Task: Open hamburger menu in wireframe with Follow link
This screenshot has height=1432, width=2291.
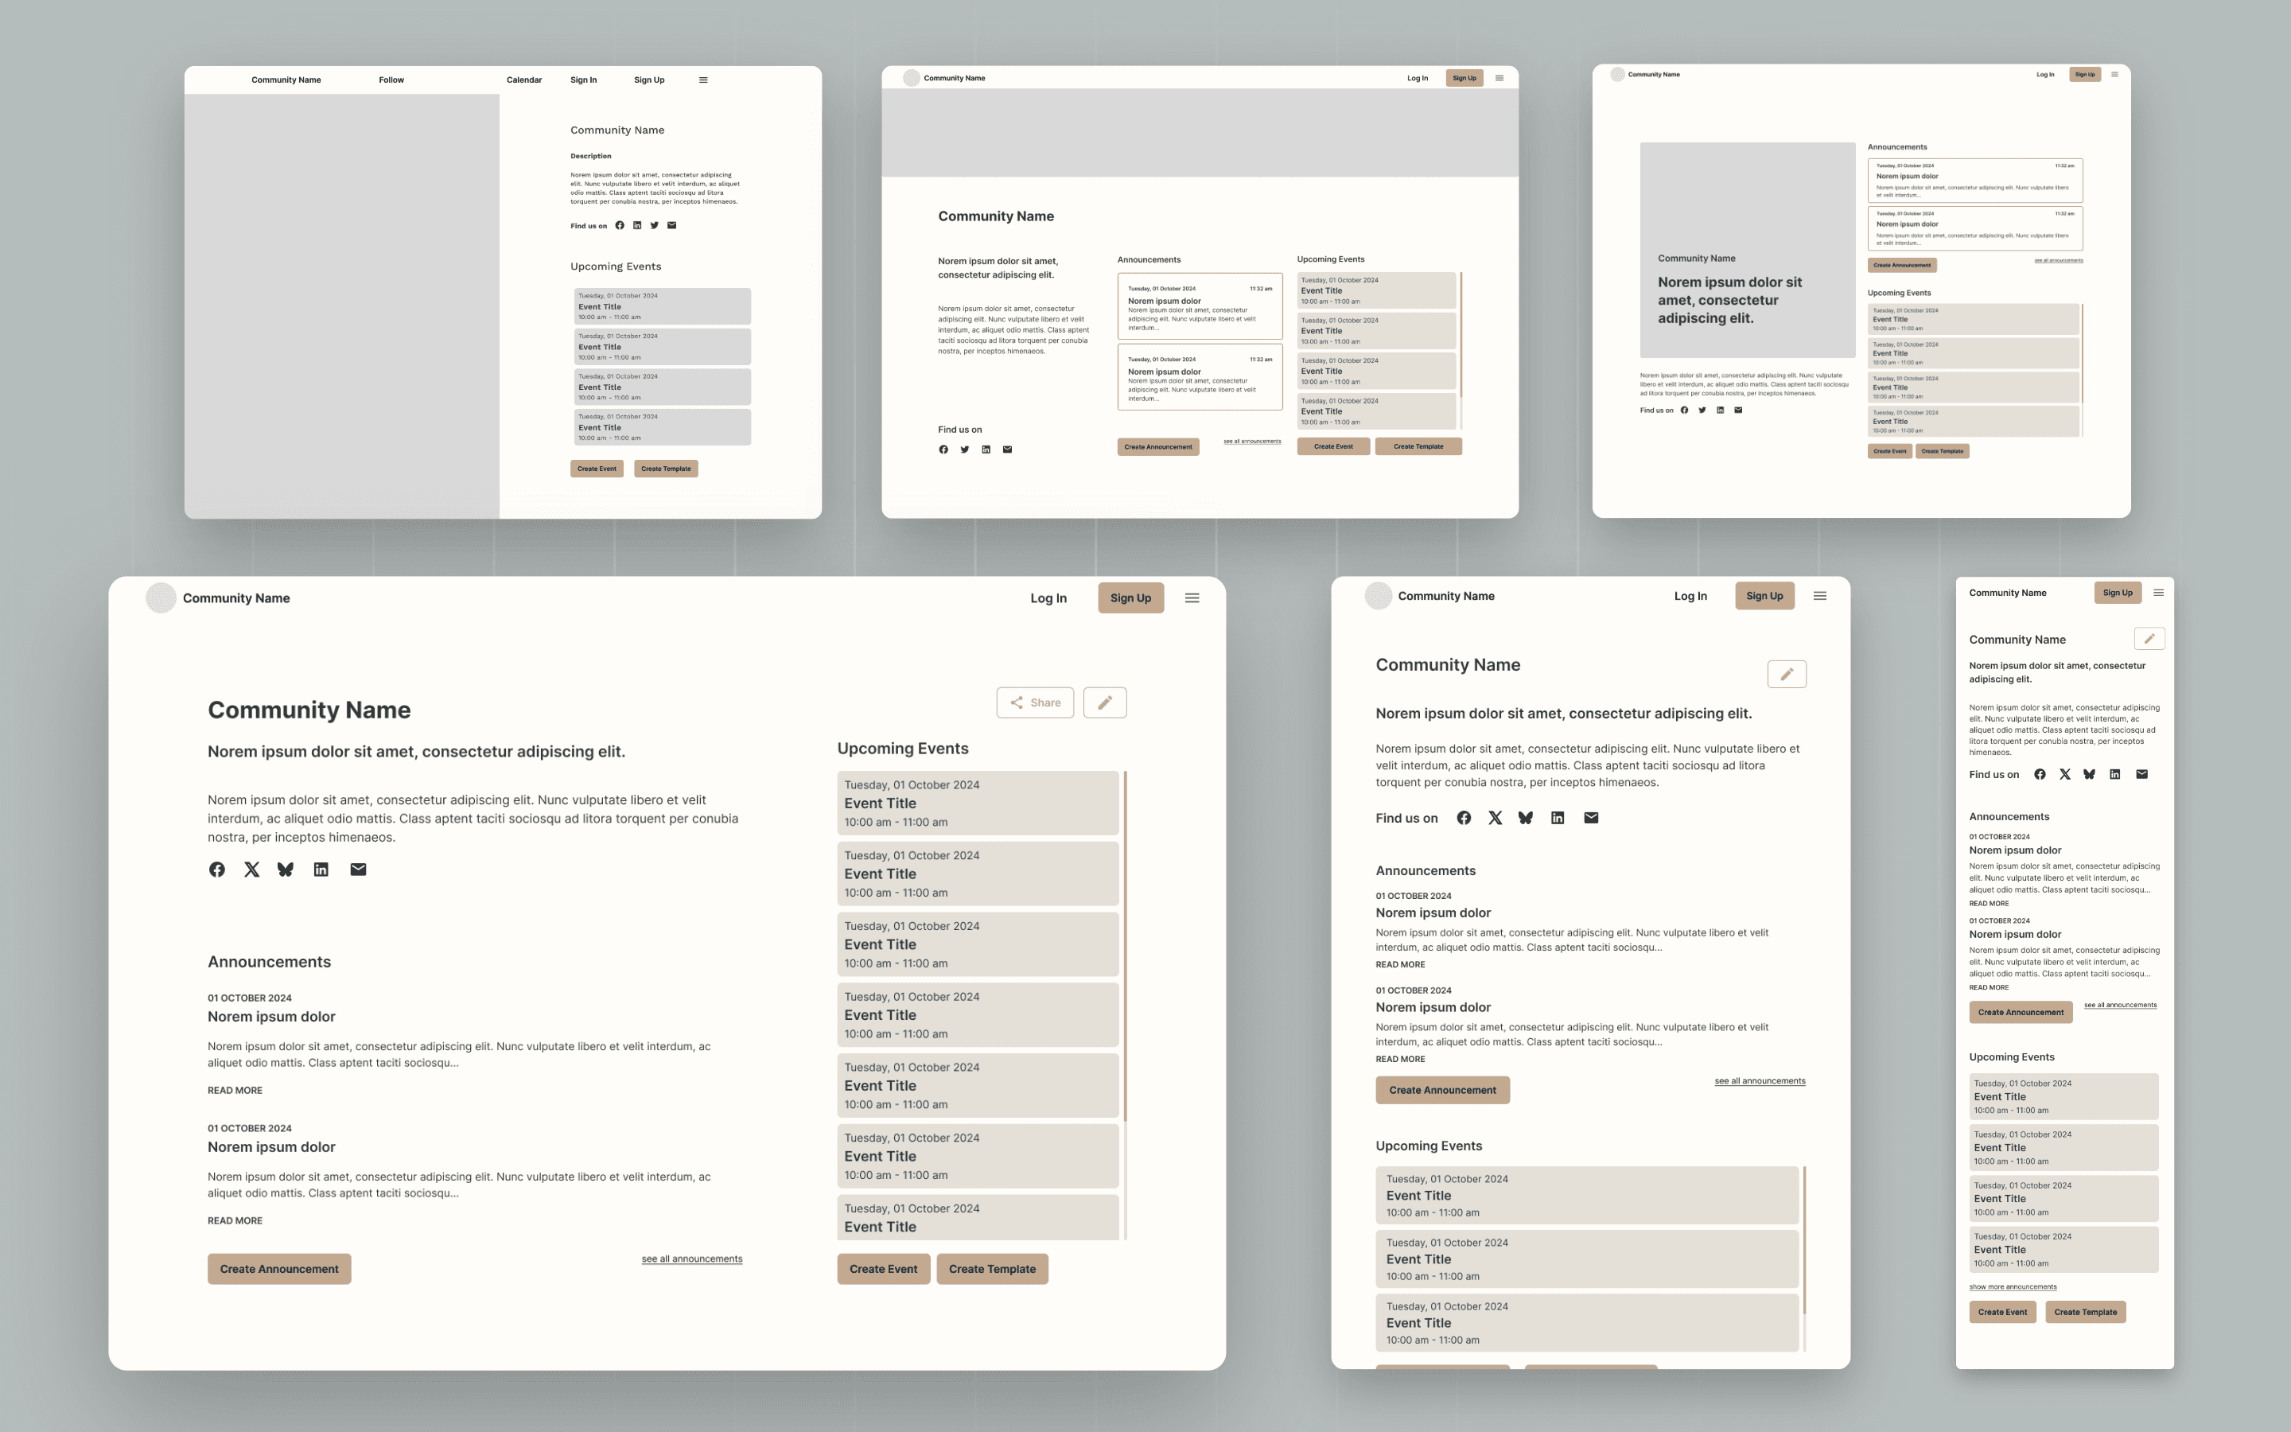Action: click(703, 80)
